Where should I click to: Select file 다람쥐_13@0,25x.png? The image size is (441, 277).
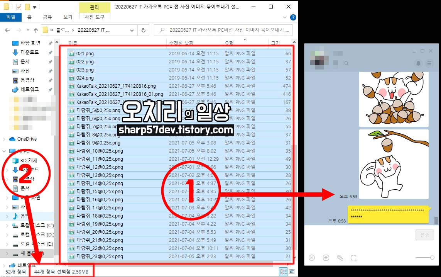click(100, 175)
